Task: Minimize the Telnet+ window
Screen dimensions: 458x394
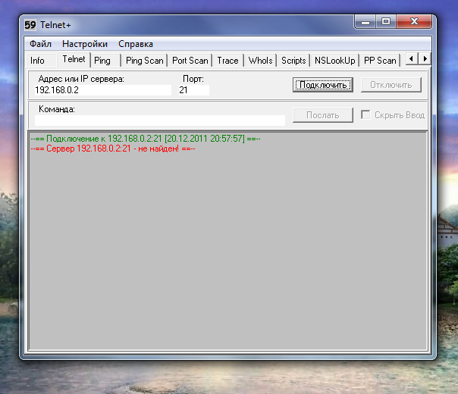Action: click(x=365, y=22)
